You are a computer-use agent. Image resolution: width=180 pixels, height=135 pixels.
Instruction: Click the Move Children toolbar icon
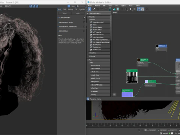tap(110, 9)
